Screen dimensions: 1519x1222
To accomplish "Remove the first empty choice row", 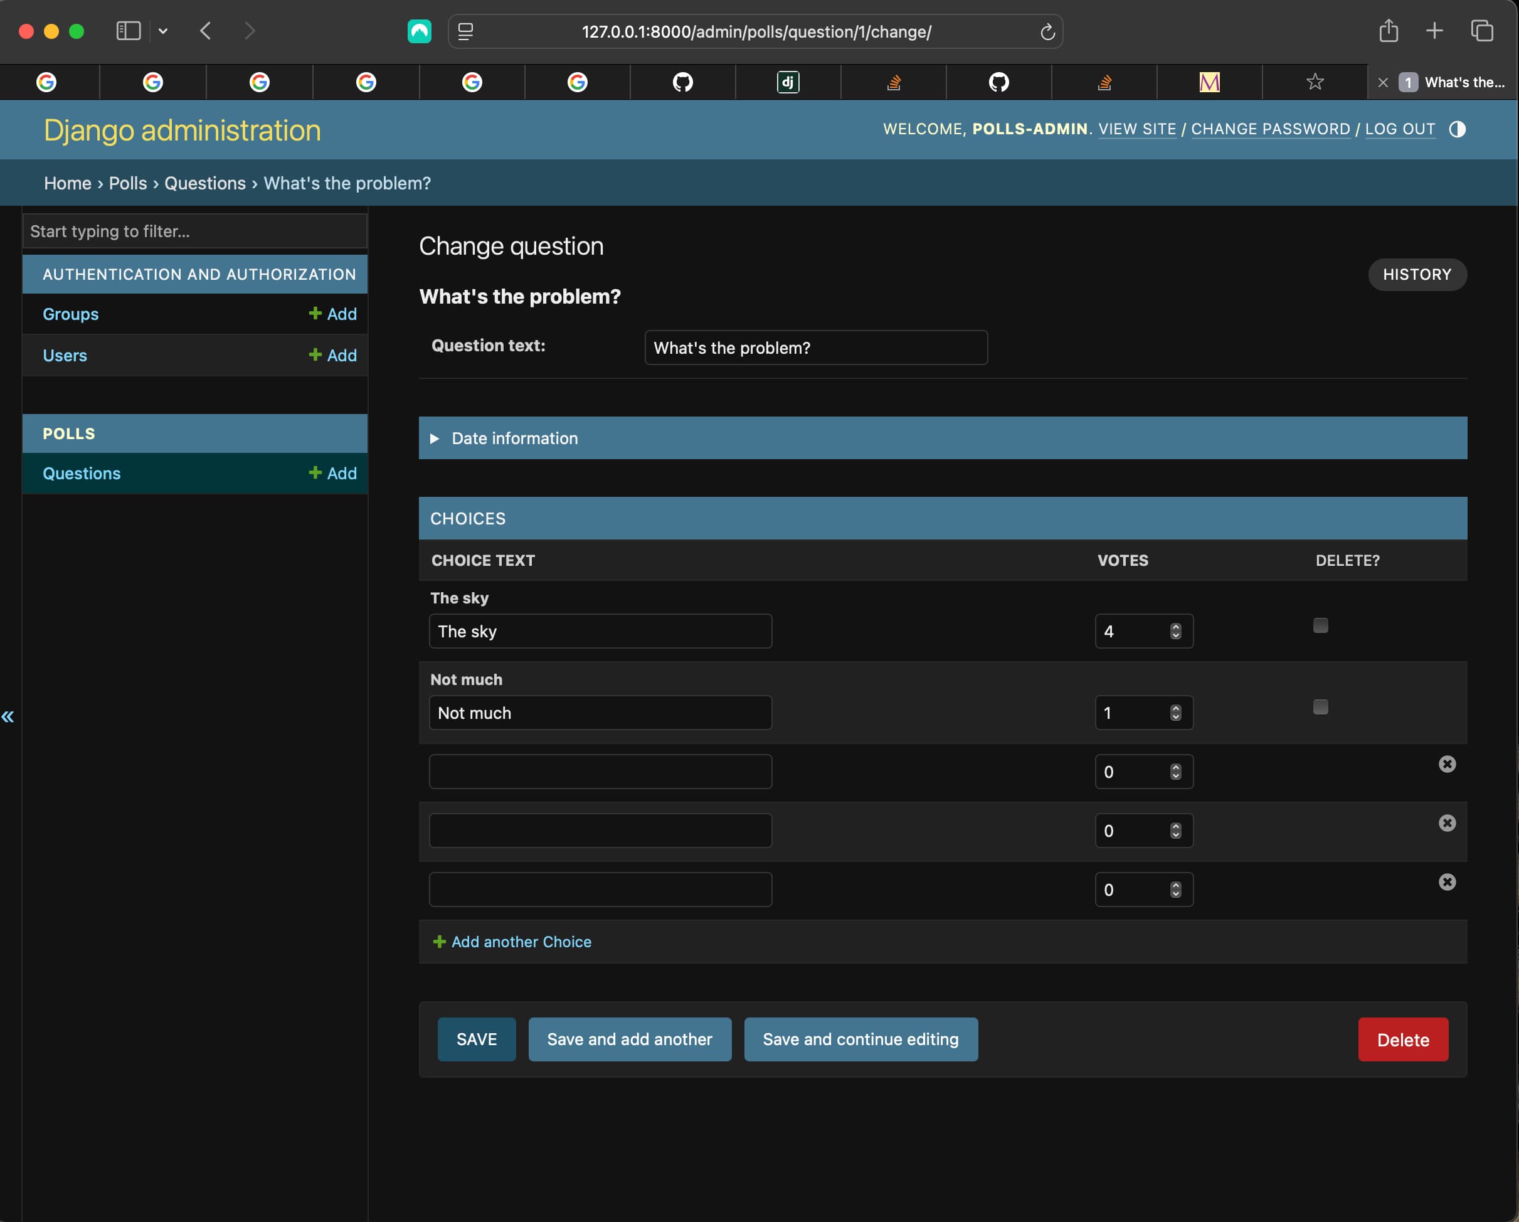I will click(x=1447, y=764).
